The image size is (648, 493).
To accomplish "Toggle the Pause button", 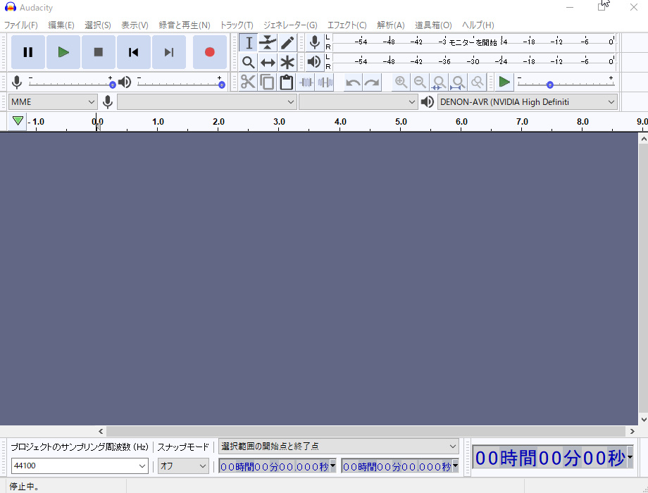I will coord(28,52).
